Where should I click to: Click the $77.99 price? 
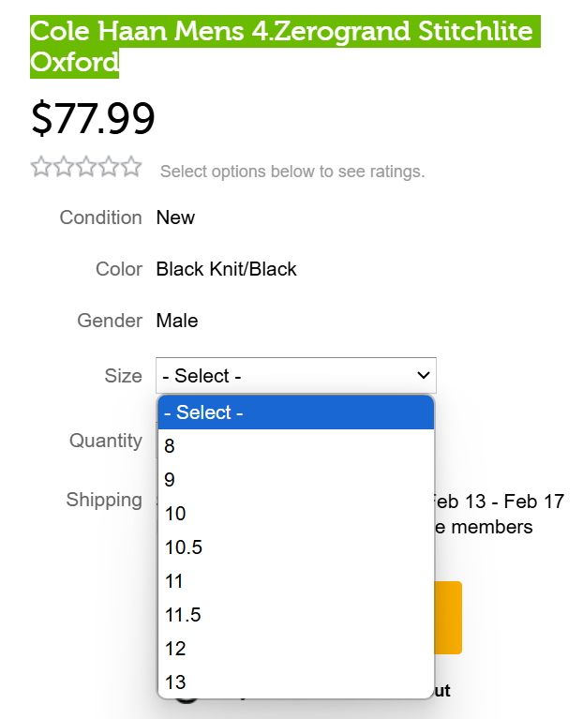pos(93,119)
